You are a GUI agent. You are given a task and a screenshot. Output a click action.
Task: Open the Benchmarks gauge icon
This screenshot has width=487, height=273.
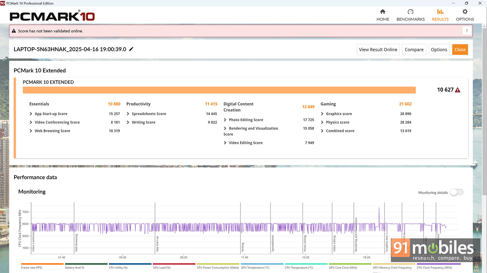pyautogui.click(x=410, y=12)
